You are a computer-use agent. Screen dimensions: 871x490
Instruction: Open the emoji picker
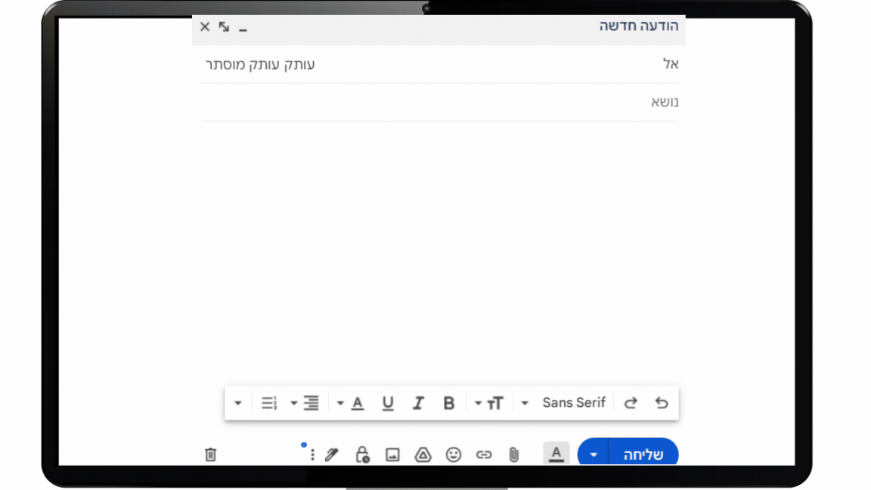tap(454, 454)
